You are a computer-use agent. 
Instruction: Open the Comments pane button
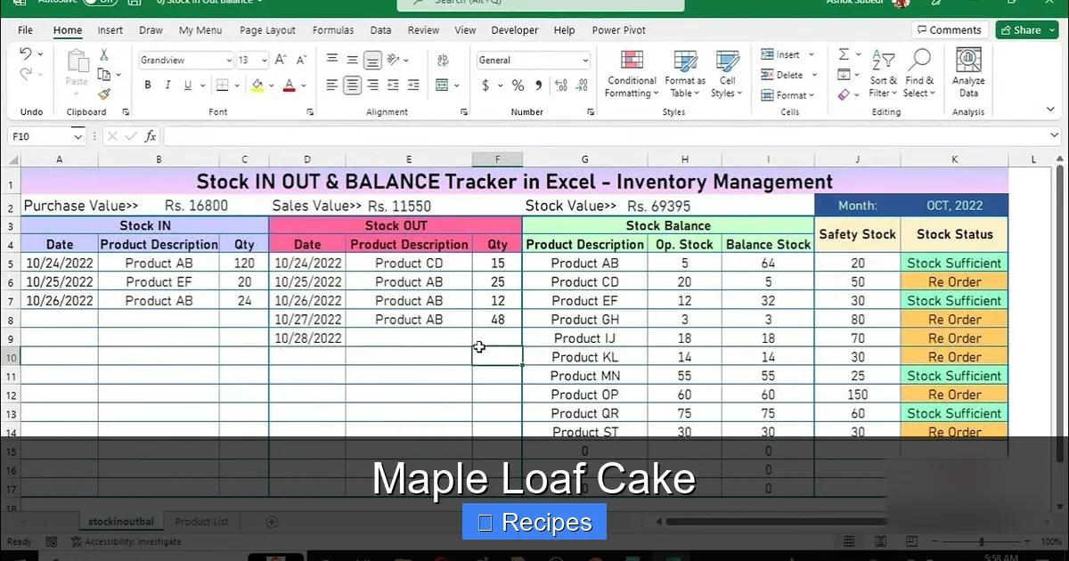[949, 30]
